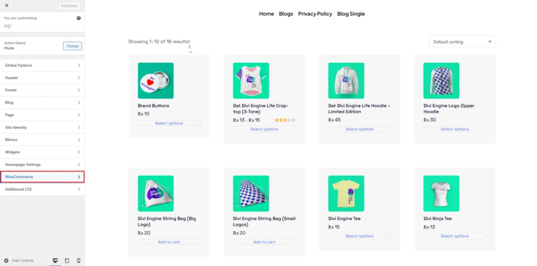Click the Brand Buttons product image
Image resolution: width=537 pixels, height=266 pixels.
click(155, 81)
